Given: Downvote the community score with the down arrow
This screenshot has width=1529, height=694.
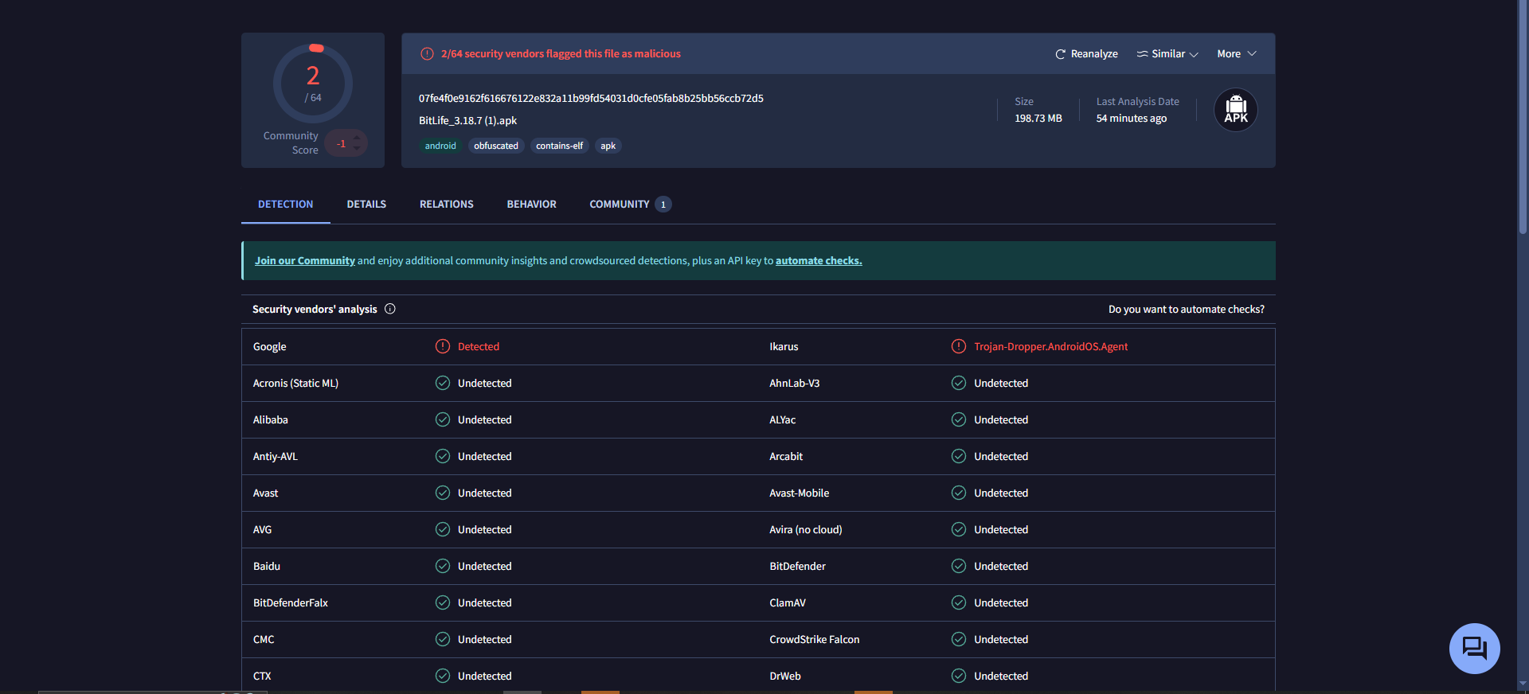Looking at the screenshot, I should pos(357,148).
